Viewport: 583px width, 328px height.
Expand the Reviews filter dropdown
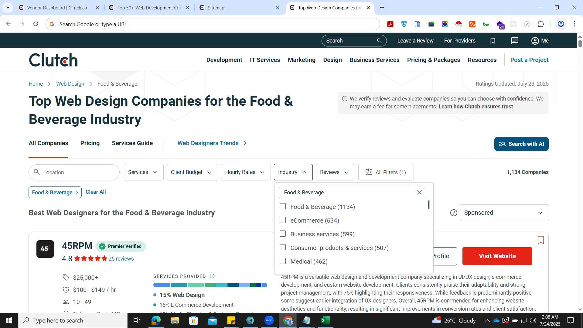[x=335, y=172]
